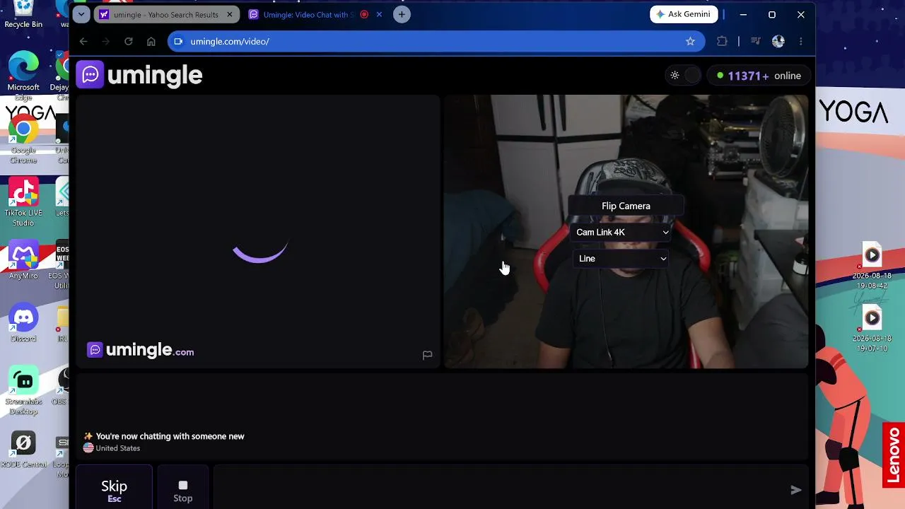Click your own webcam video feed

tap(626, 231)
